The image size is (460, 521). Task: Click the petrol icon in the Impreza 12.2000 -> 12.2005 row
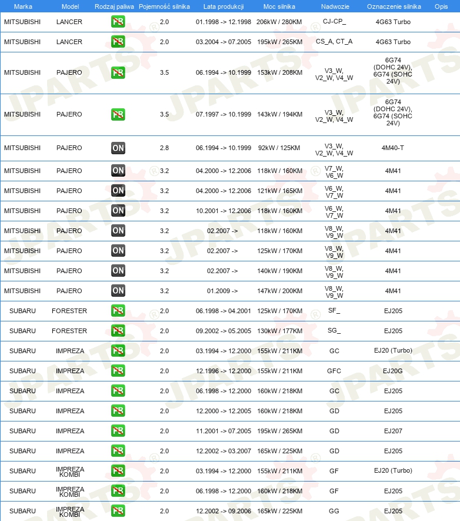click(118, 411)
